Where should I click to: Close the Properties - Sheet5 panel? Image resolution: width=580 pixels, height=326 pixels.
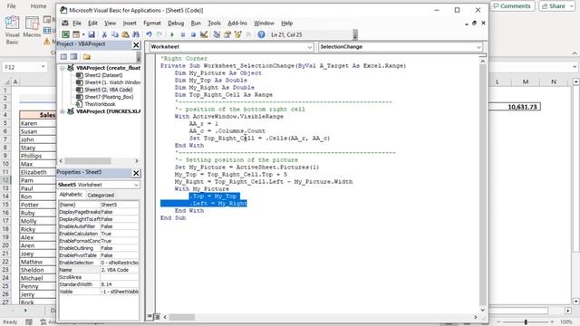pos(136,173)
